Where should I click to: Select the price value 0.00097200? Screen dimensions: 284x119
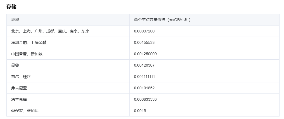(x=144, y=31)
